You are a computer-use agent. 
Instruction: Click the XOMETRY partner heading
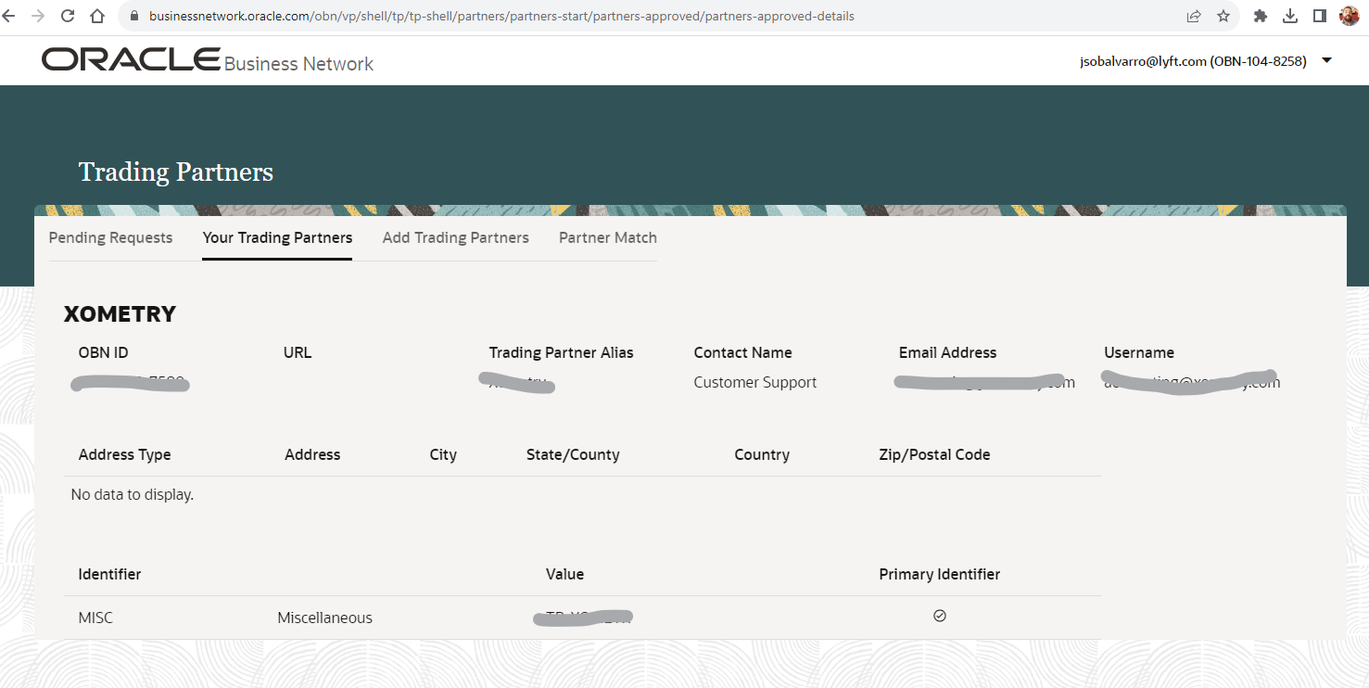(x=120, y=314)
